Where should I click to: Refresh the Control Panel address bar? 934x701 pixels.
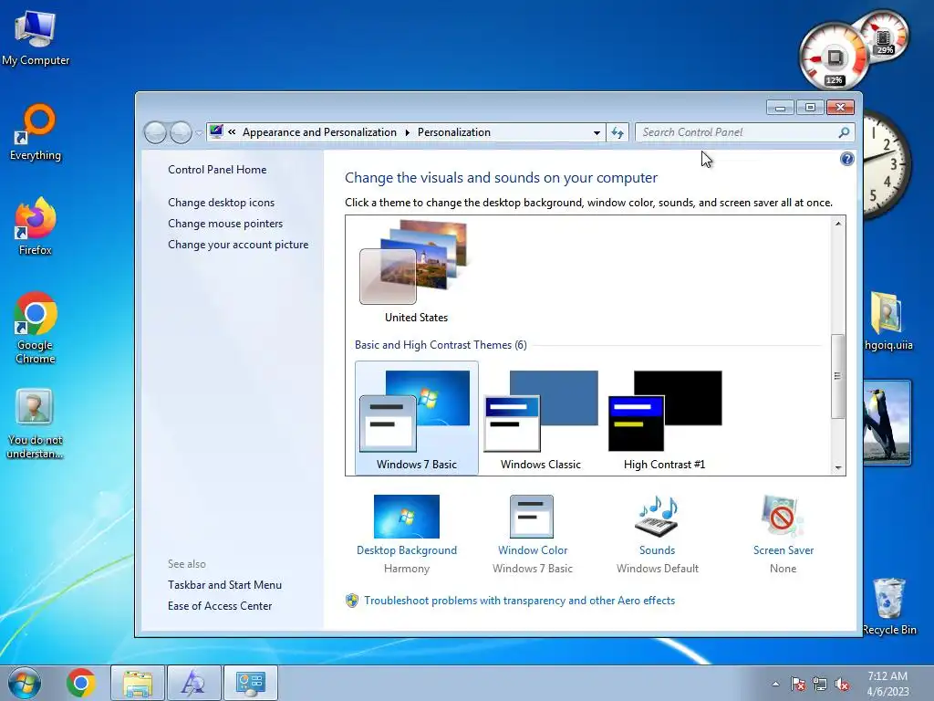pos(617,132)
